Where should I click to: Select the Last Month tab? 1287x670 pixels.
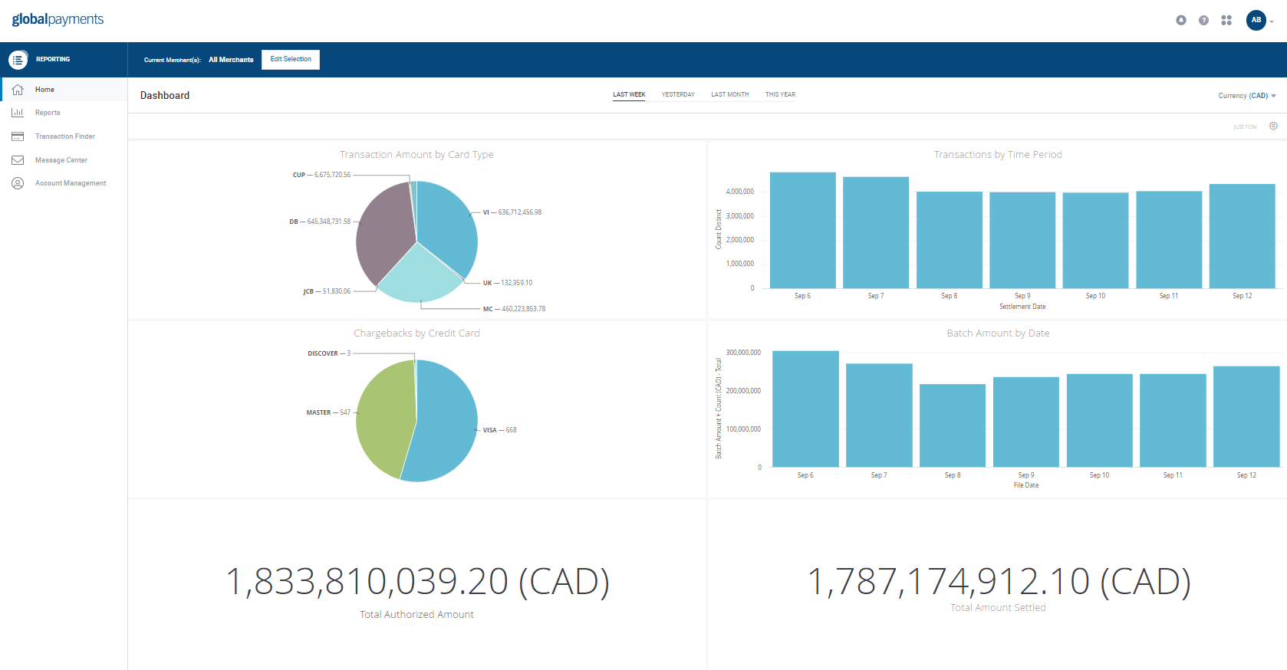coord(729,95)
